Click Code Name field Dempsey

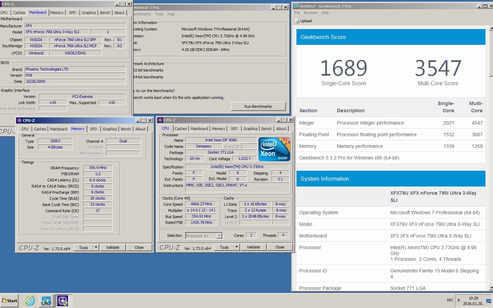204,146
